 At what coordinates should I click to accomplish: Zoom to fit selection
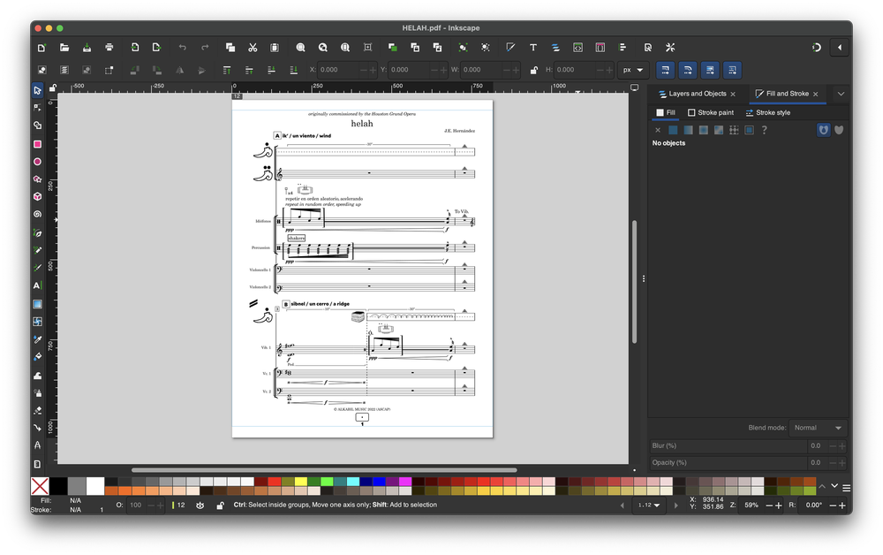(300, 48)
